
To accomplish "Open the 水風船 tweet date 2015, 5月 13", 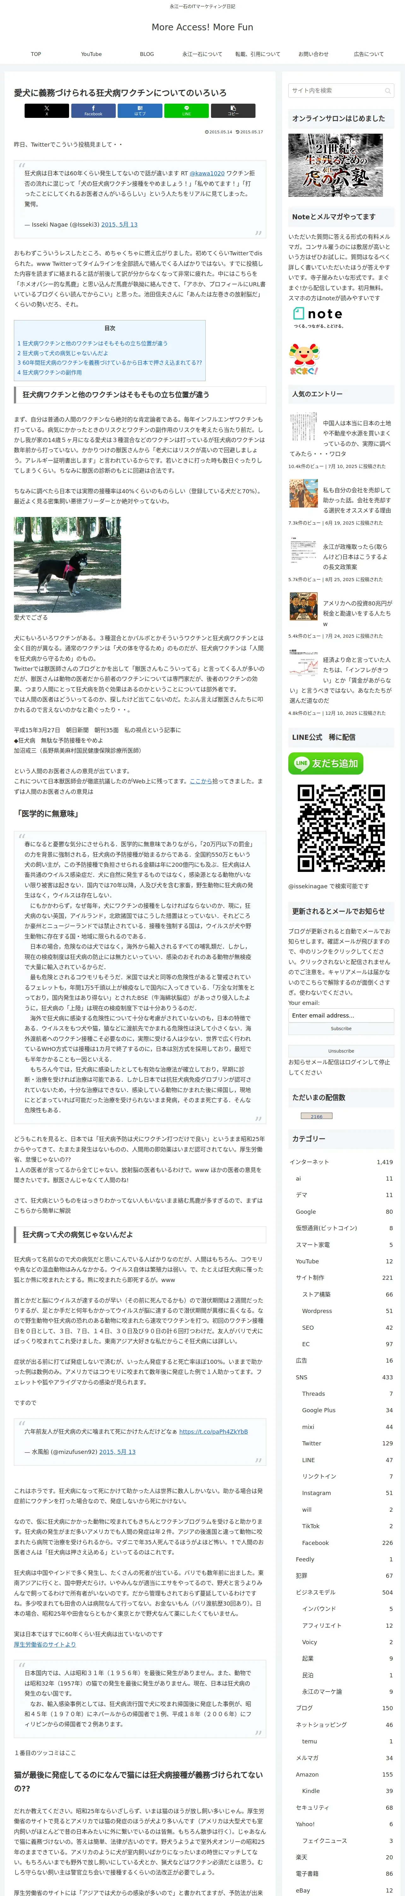I will 117,1451.
